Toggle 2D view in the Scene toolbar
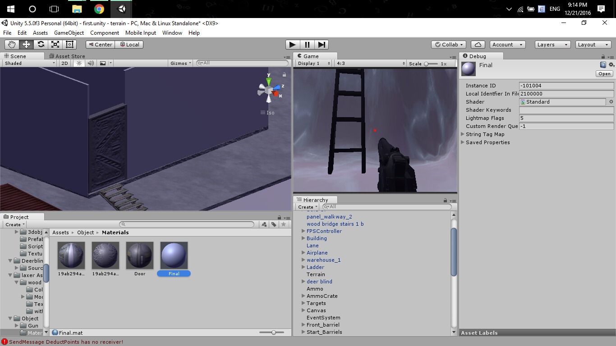Screen dimensions: 616x346 point(64,63)
